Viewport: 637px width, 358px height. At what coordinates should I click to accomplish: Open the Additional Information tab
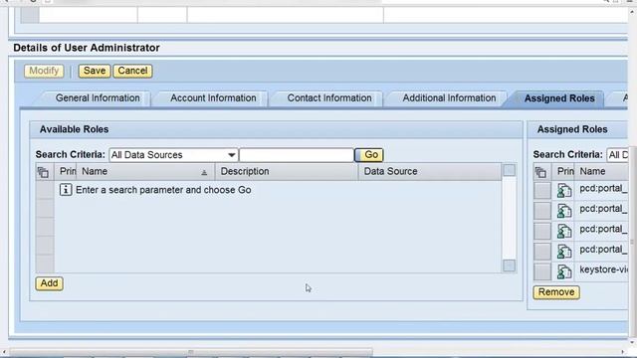tap(449, 98)
